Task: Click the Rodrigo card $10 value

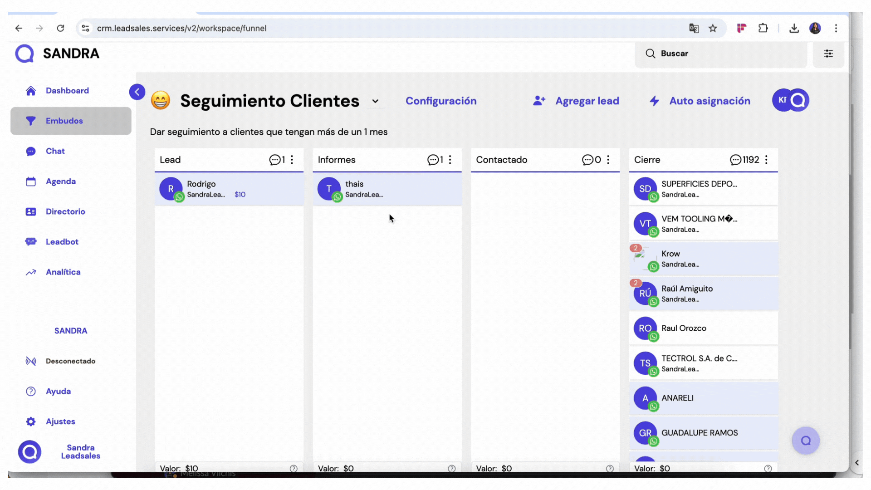Action: pyautogui.click(x=240, y=195)
